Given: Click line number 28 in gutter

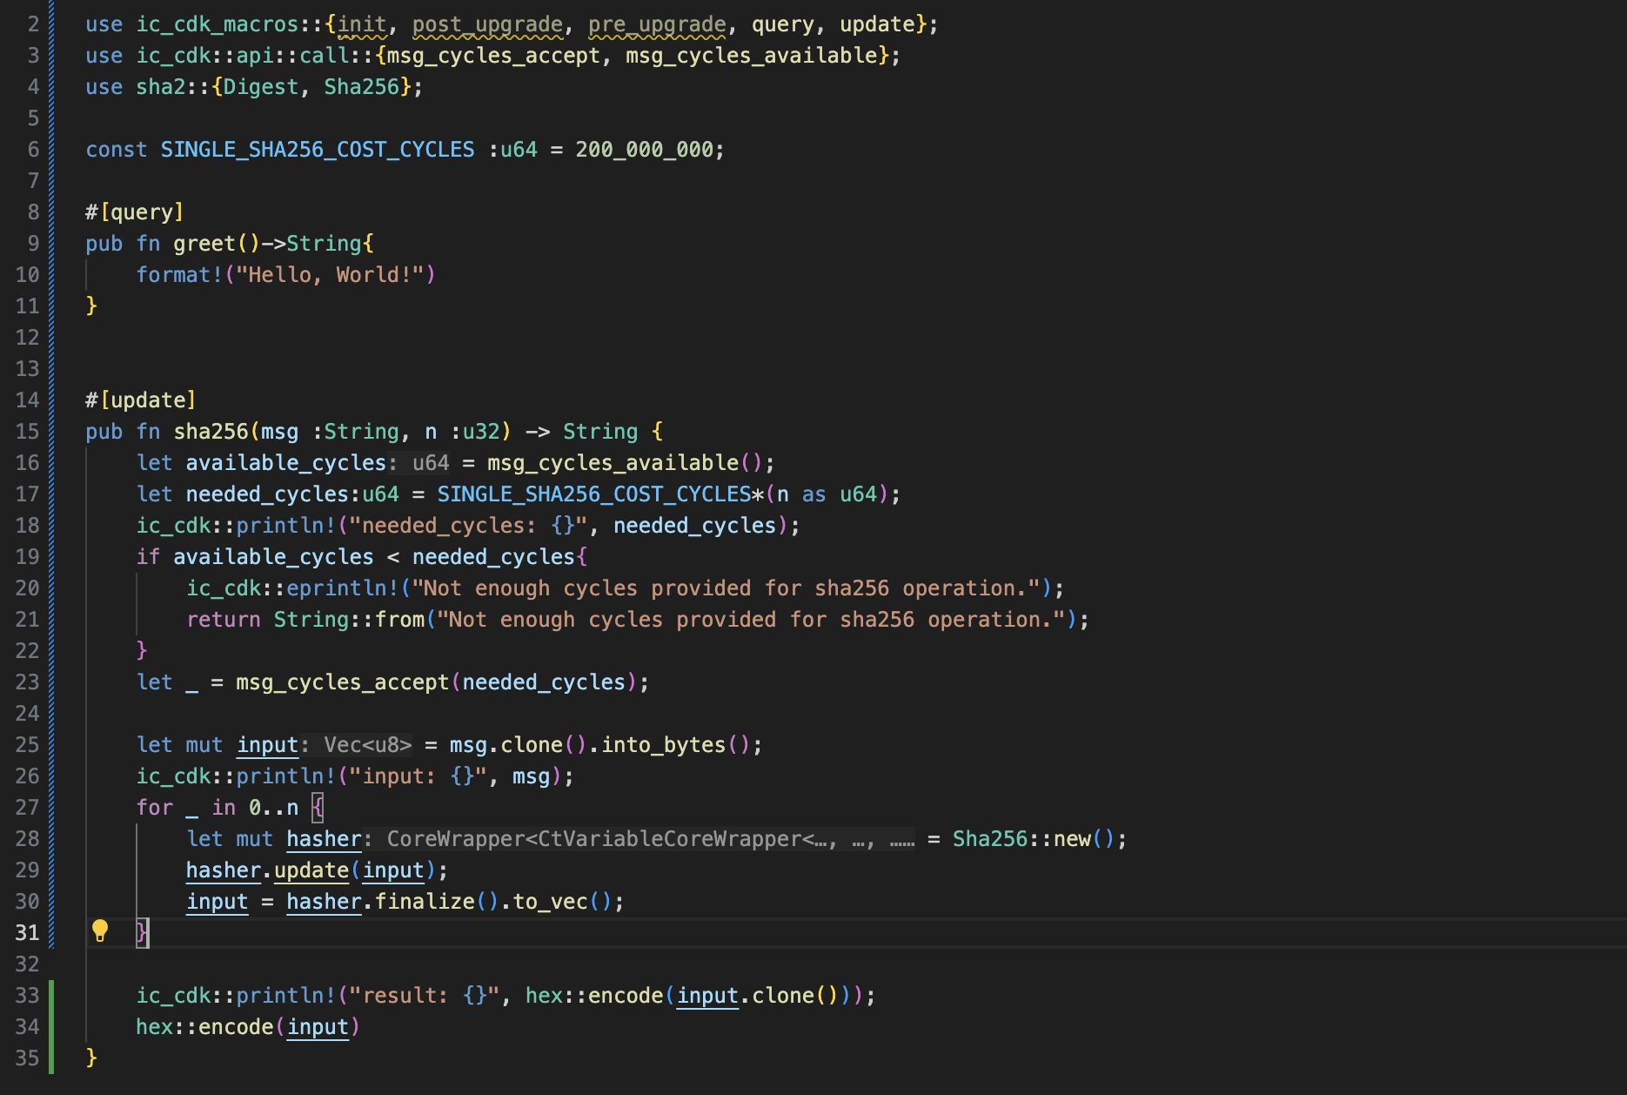Looking at the screenshot, I should (28, 839).
